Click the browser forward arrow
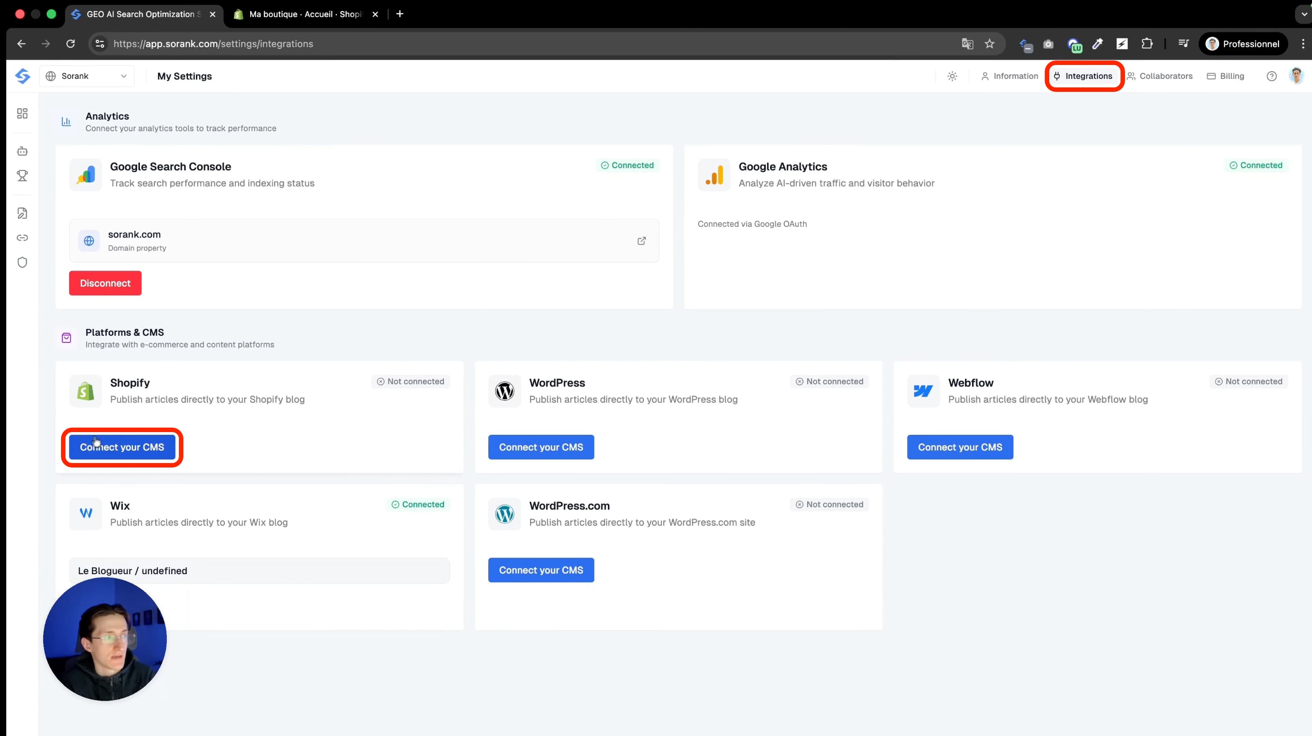Viewport: 1312px width, 736px height. 46,44
